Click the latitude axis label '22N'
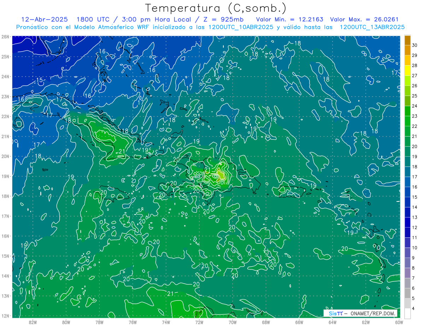This screenshot has height=327, width=424. [5, 116]
